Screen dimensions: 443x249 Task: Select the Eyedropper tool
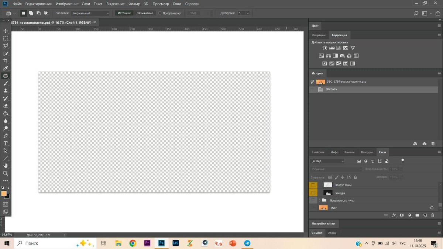point(6,68)
